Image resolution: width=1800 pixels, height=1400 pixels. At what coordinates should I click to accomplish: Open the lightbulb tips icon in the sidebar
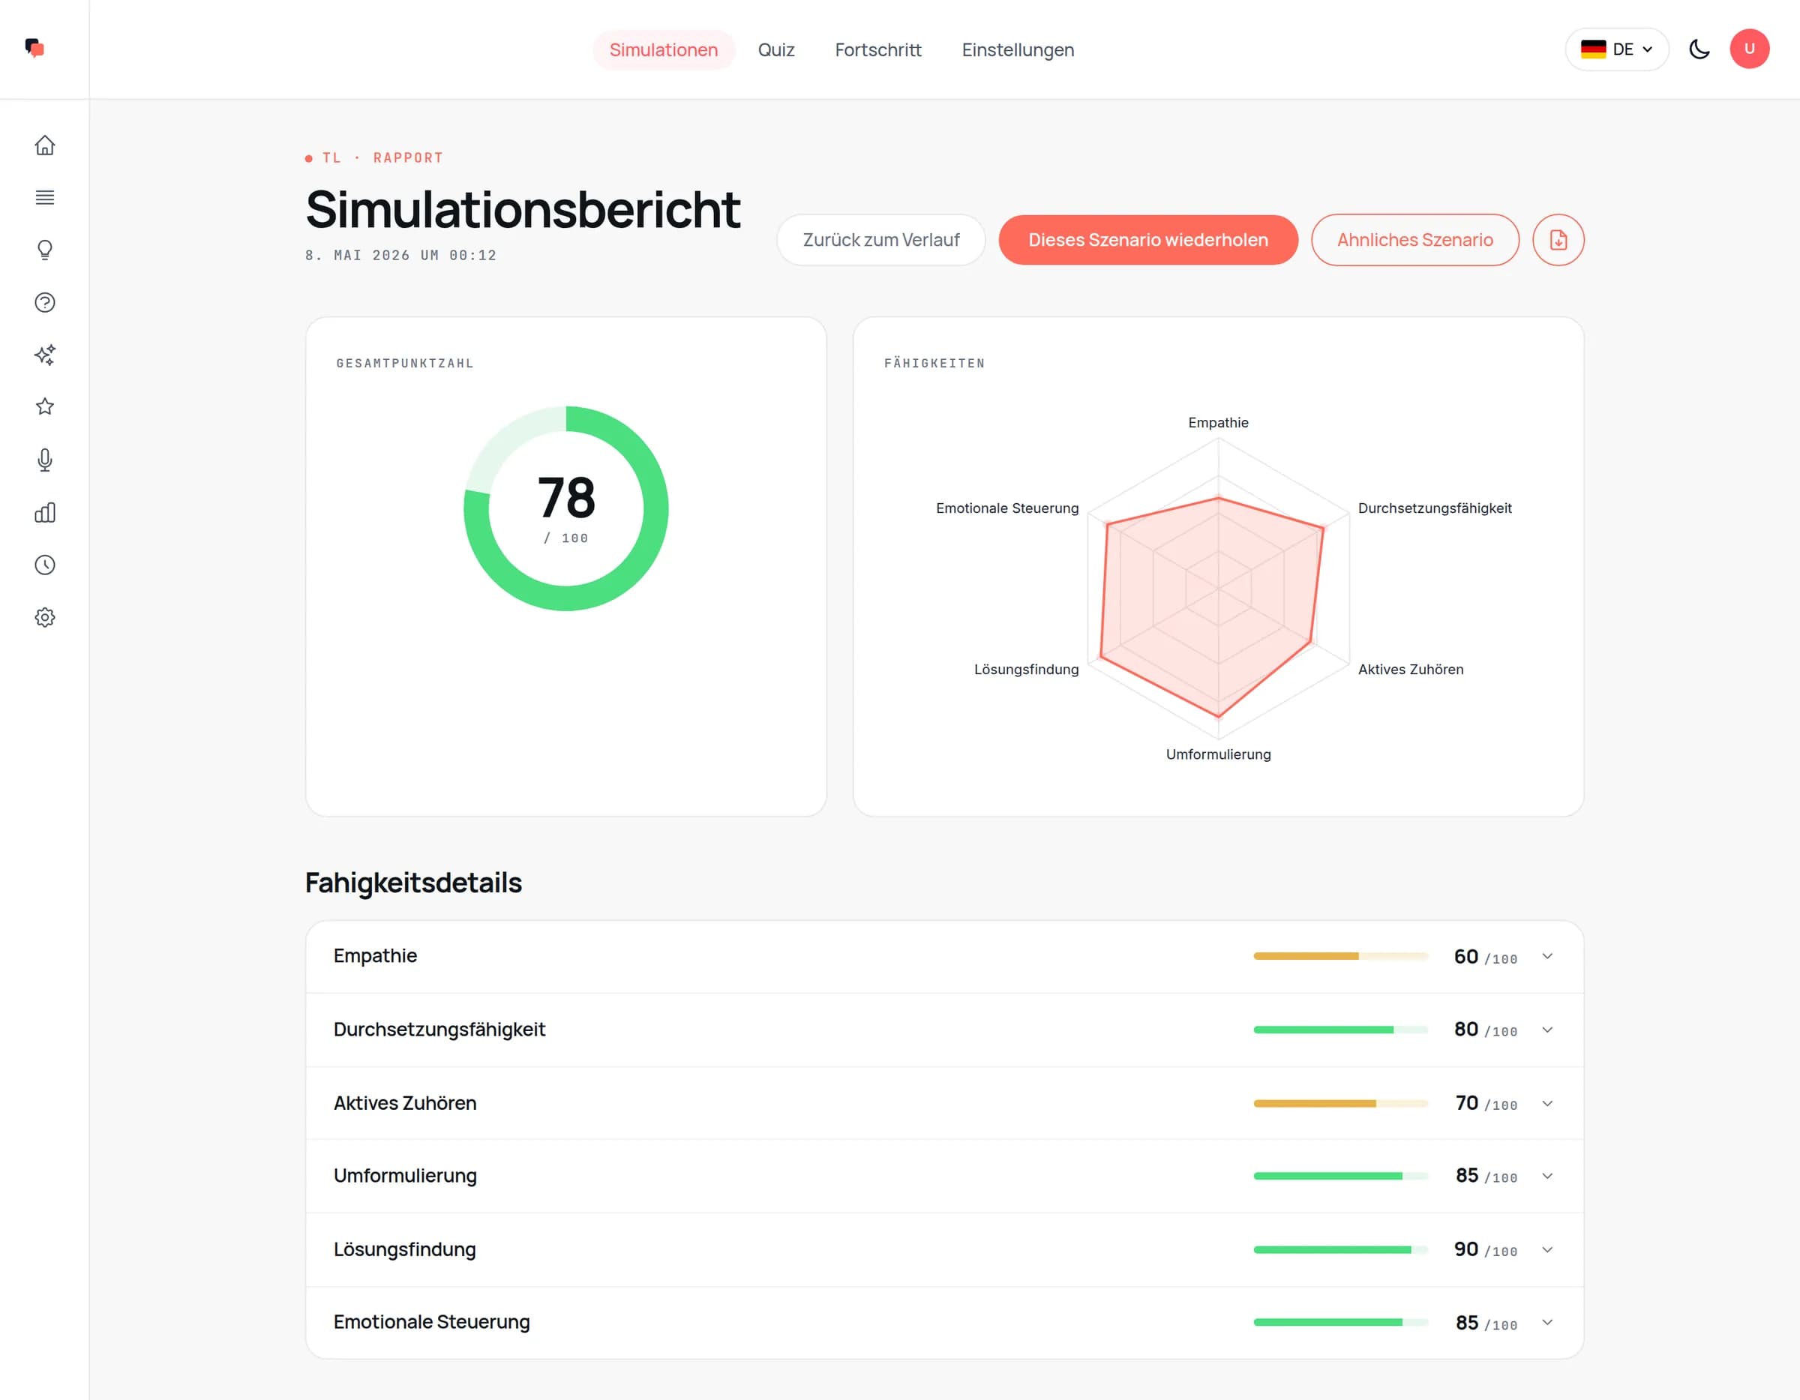pyautogui.click(x=44, y=250)
